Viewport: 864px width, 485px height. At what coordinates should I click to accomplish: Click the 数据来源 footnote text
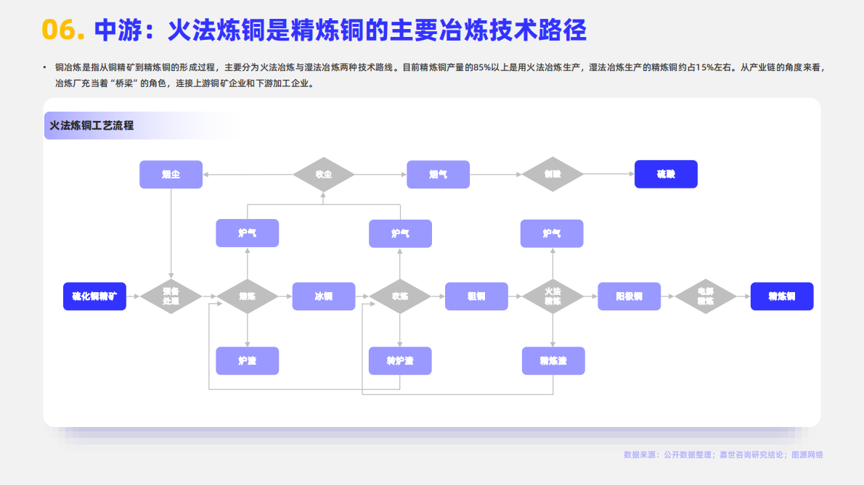[723, 455]
